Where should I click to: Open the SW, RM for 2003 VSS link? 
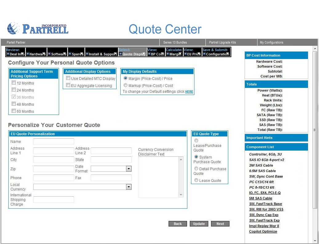pos(266,209)
